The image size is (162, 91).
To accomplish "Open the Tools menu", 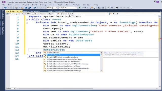I will (x=60, y=5).
